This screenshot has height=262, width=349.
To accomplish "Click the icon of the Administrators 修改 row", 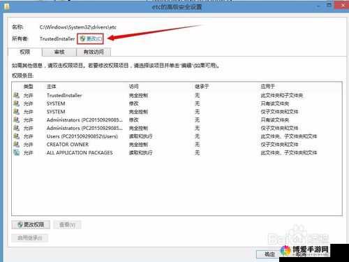I will pyautogui.click(x=16, y=119).
